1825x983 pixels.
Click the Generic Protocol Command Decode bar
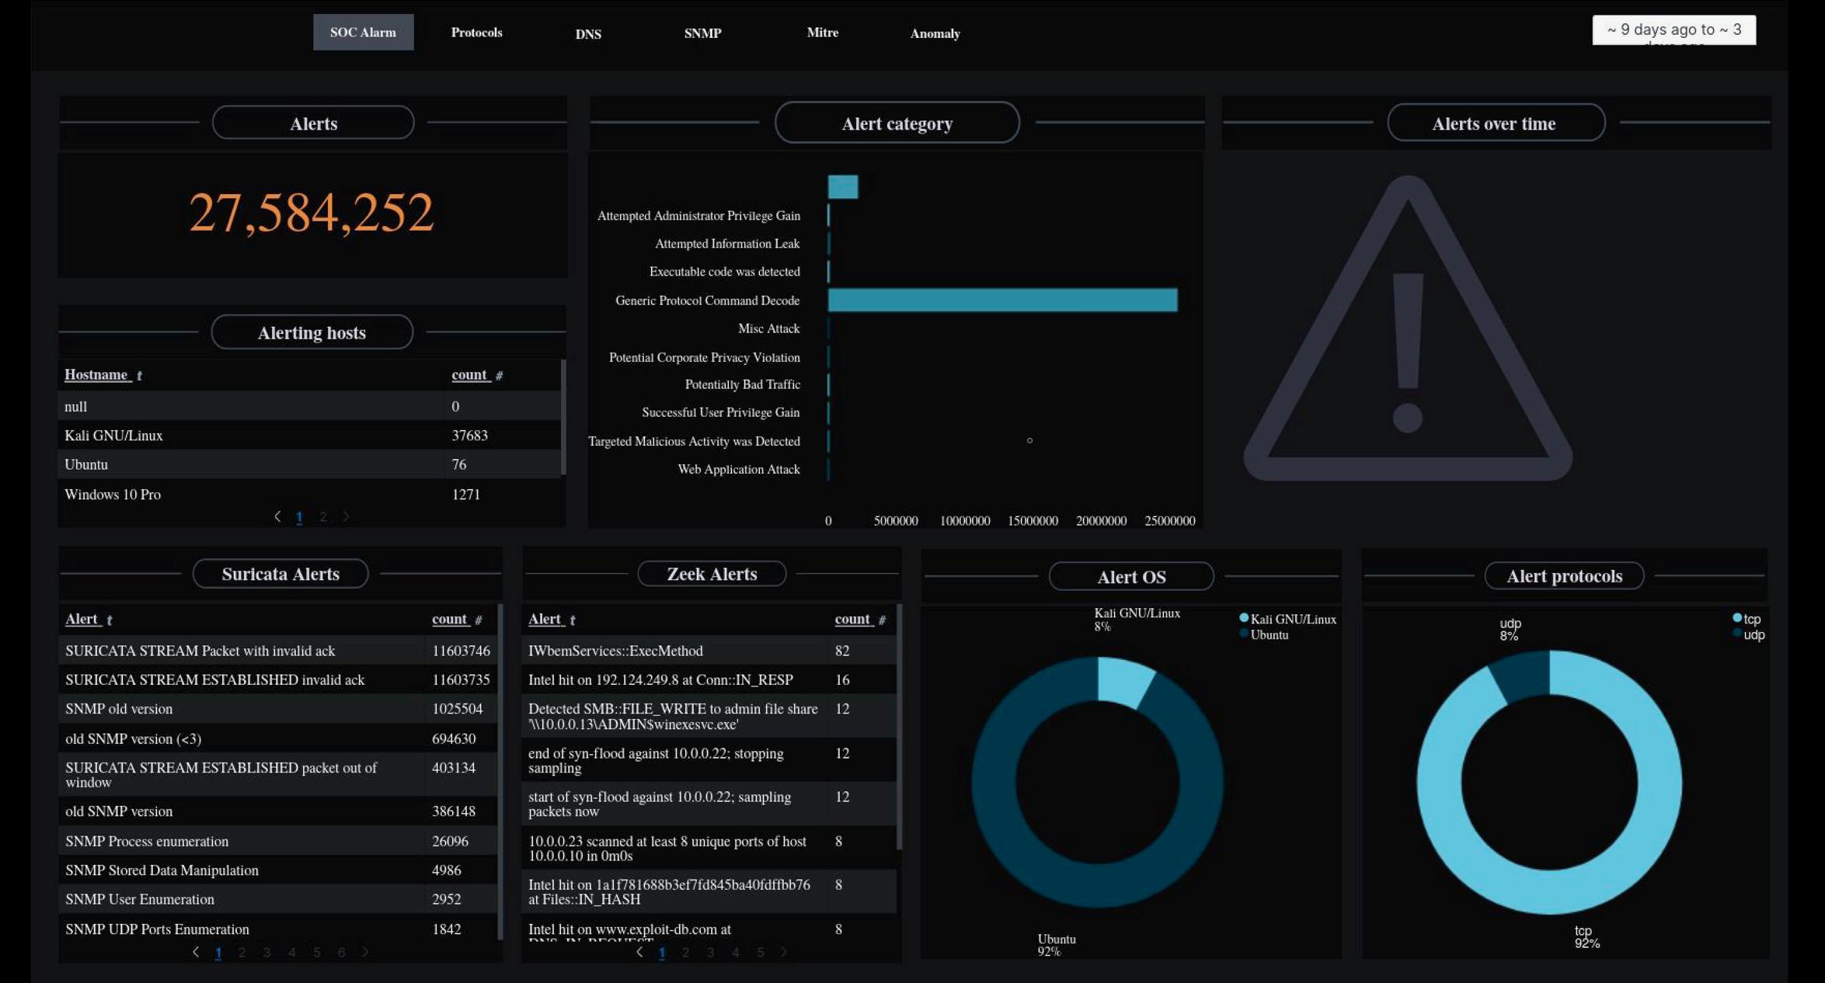point(1002,300)
